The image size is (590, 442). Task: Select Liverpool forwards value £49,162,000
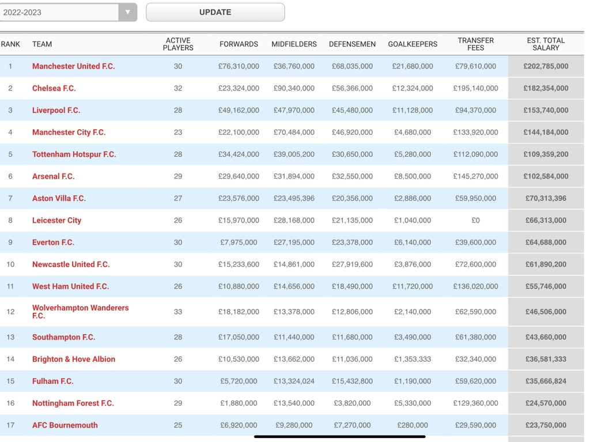click(x=239, y=110)
